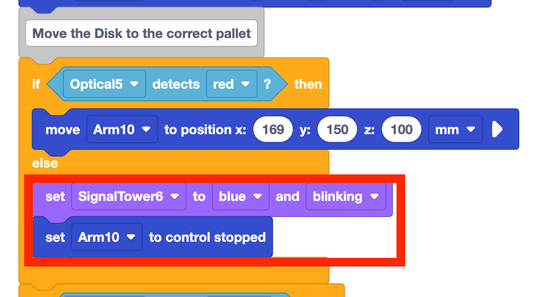
Task: Open the mm units dropdown
Action: pos(455,130)
